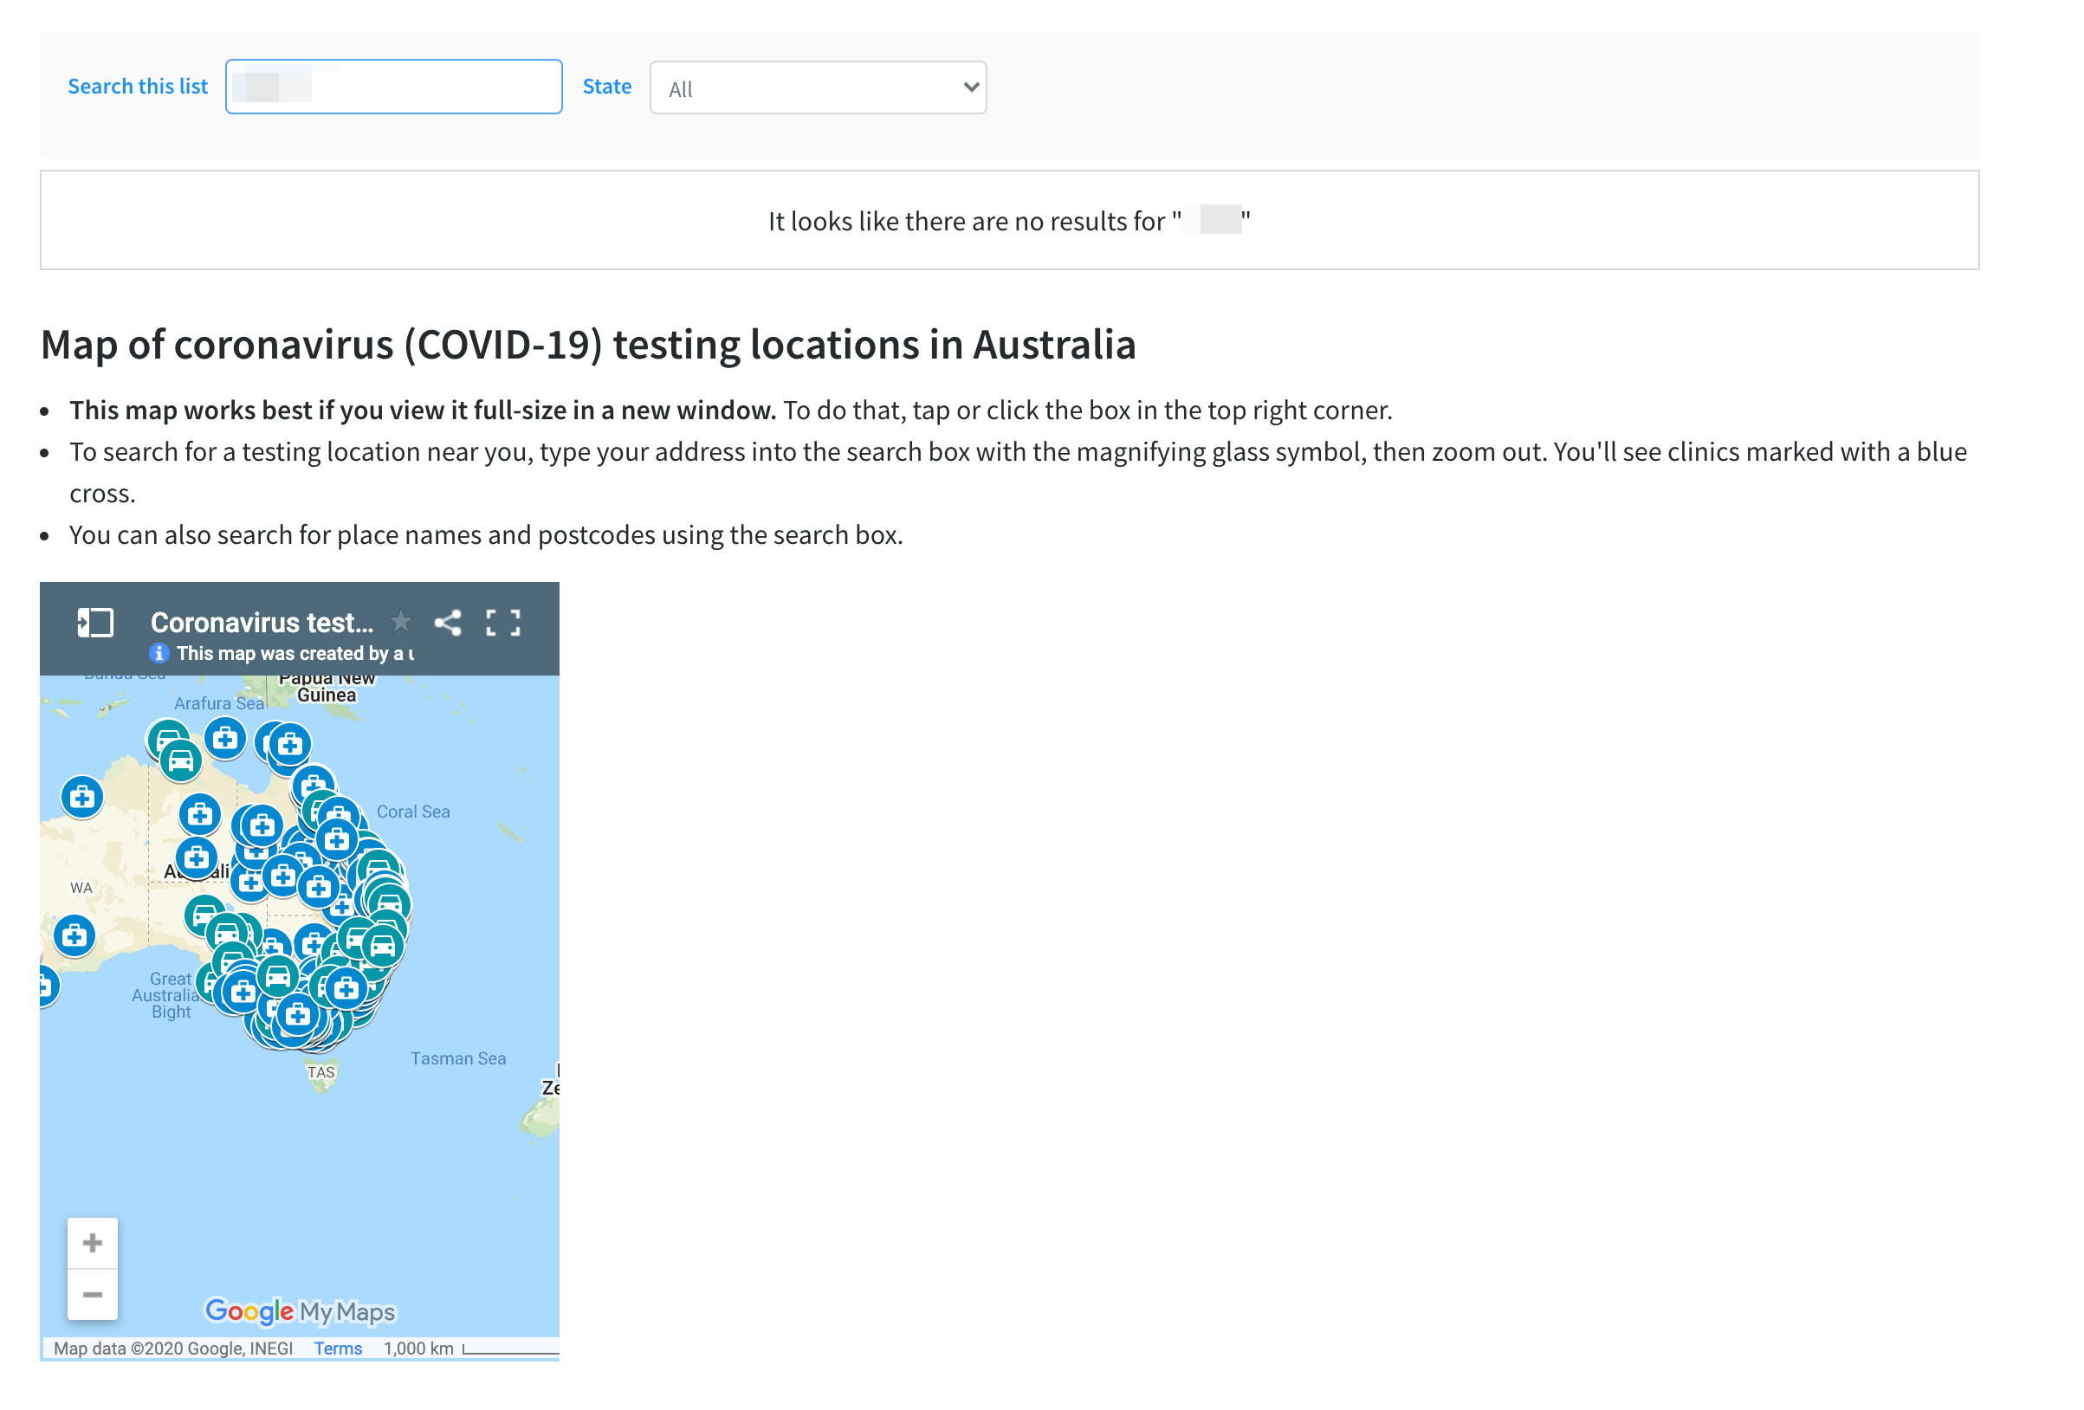Star the Coronavirus testing map
This screenshot has width=2084, height=1410.
click(x=401, y=621)
